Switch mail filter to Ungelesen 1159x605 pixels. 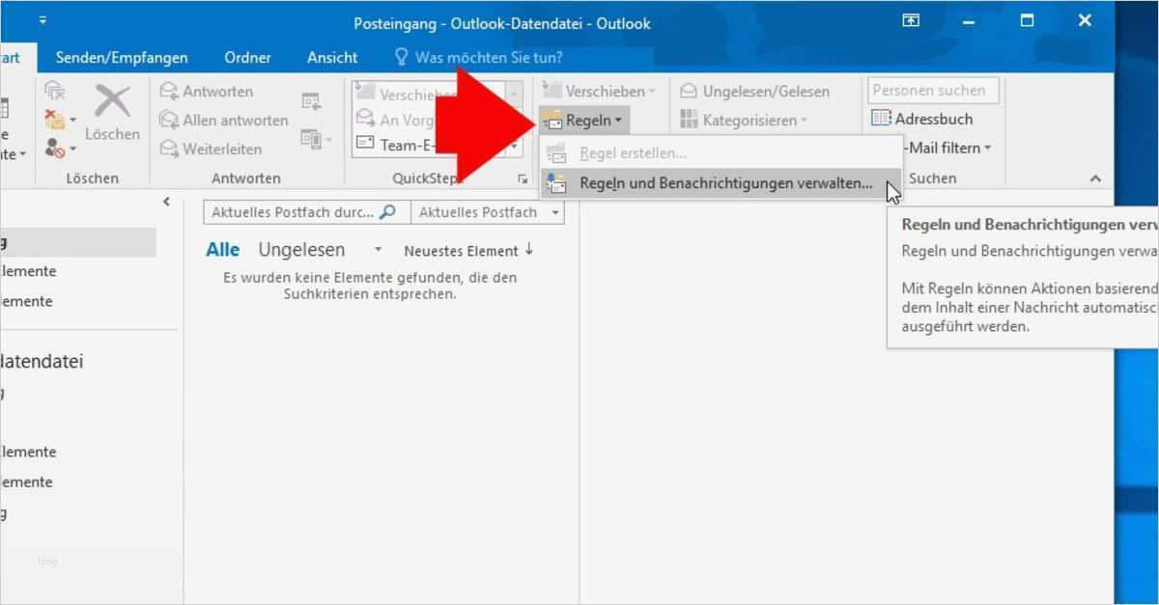[x=300, y=249]
